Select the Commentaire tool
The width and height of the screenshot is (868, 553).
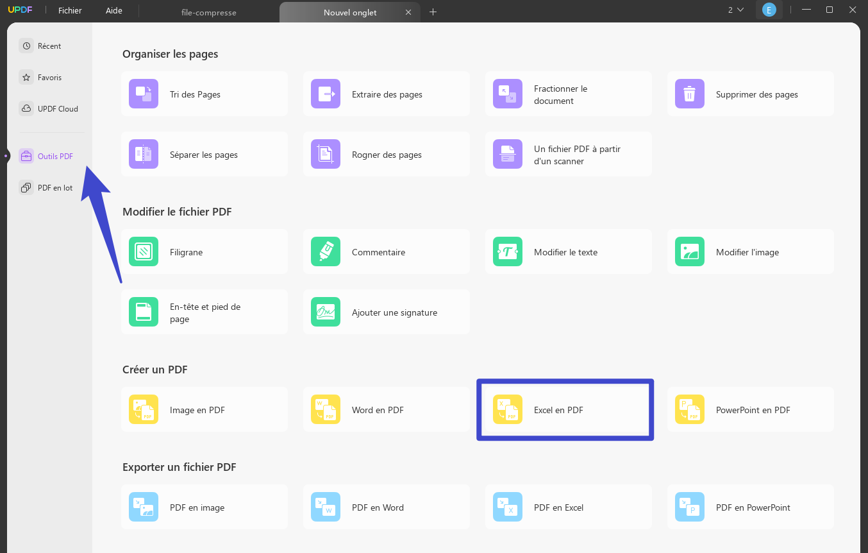click(387, 251)
